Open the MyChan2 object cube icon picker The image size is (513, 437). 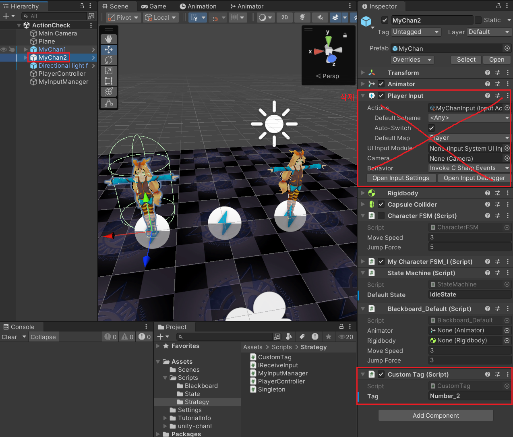pos(366,21)
